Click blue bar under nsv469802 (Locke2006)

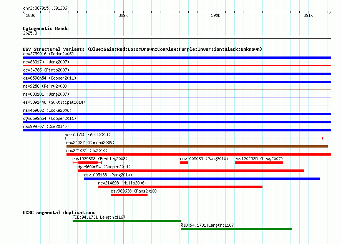coord(177,114)
